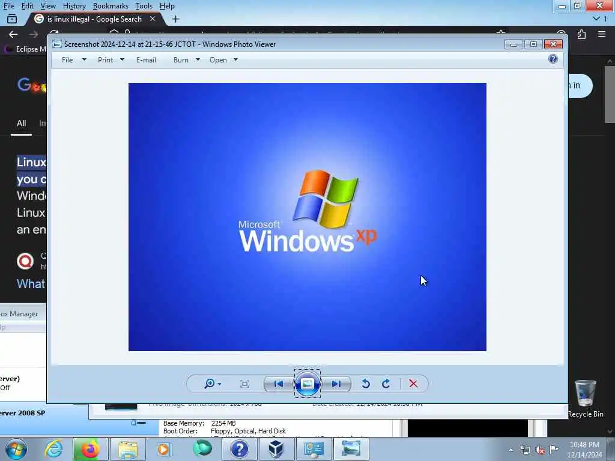Launch Internet Explorer from taskbar
615x461 pixels.
53,449
